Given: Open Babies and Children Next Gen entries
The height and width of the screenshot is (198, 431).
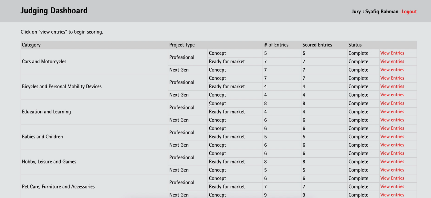Looking at the screenshot, I should click(392, 145).
